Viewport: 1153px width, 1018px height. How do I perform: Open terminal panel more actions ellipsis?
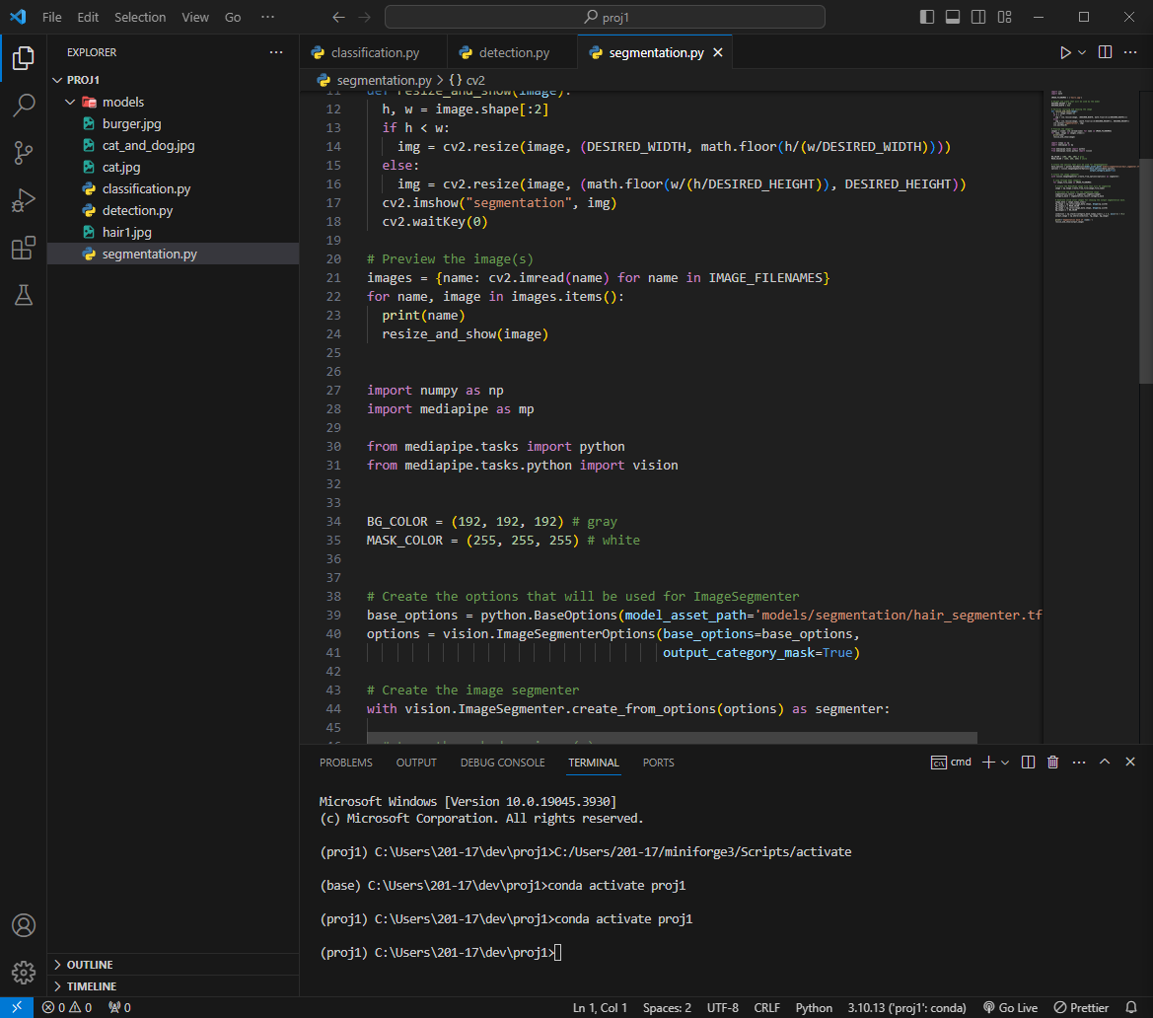(1079, 763)
